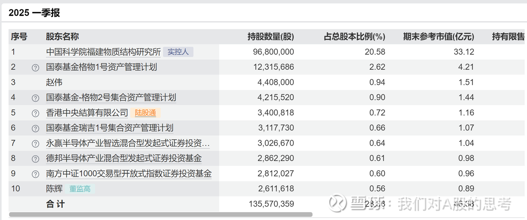Click market value 1.44

466,97
